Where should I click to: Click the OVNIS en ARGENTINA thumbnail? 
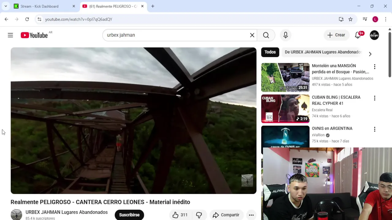pyautogui.click(x=285, y=136)
